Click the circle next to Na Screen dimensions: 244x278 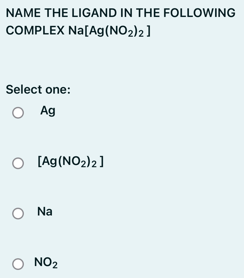(18, 213)
